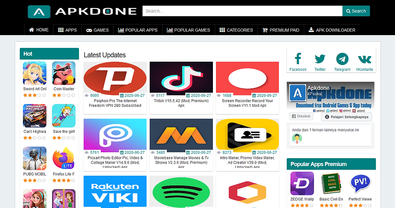Open POPULAR GAMES in navigation
Viewport: 395px width, 208px height.
[x=188, y=30]
